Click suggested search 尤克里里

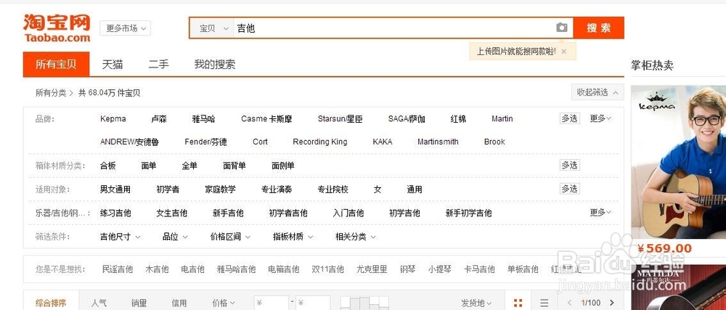coord(372,269)
